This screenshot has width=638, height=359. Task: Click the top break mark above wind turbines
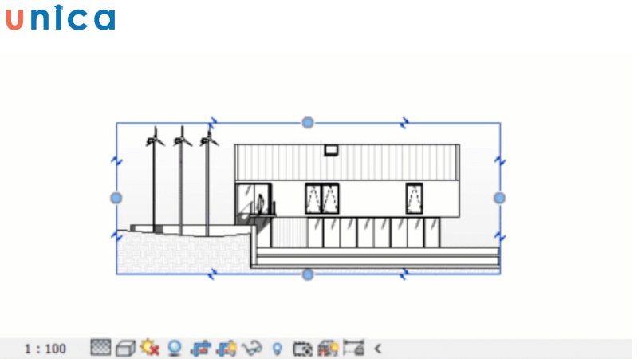tap(212, 122)
